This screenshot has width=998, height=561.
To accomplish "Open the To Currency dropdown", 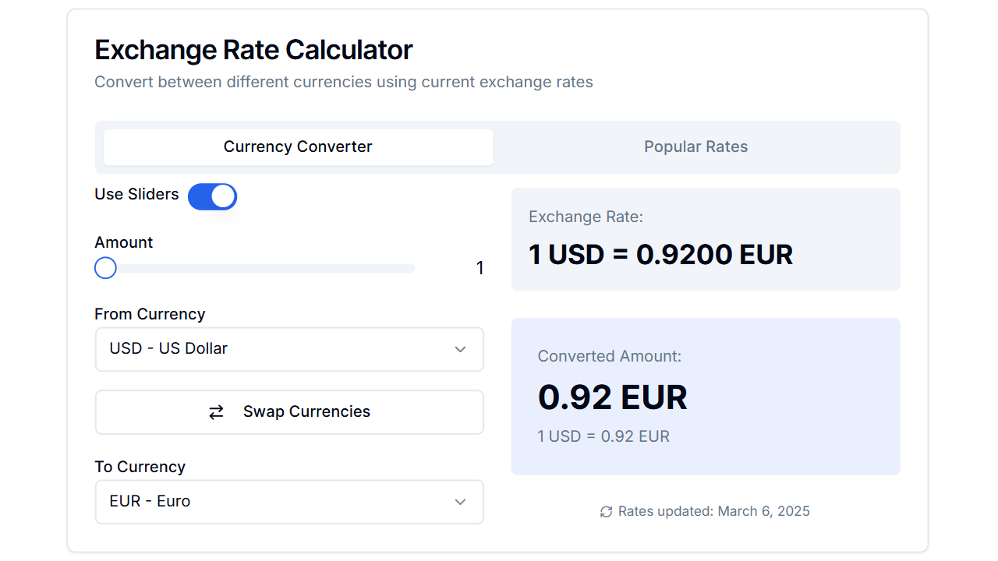I will point(289,502).
